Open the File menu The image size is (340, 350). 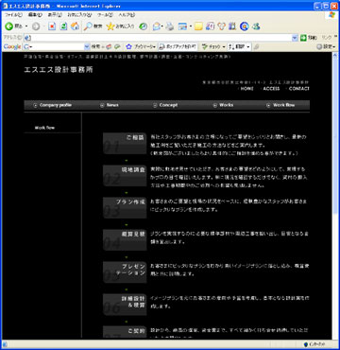(x=13, y=15)
